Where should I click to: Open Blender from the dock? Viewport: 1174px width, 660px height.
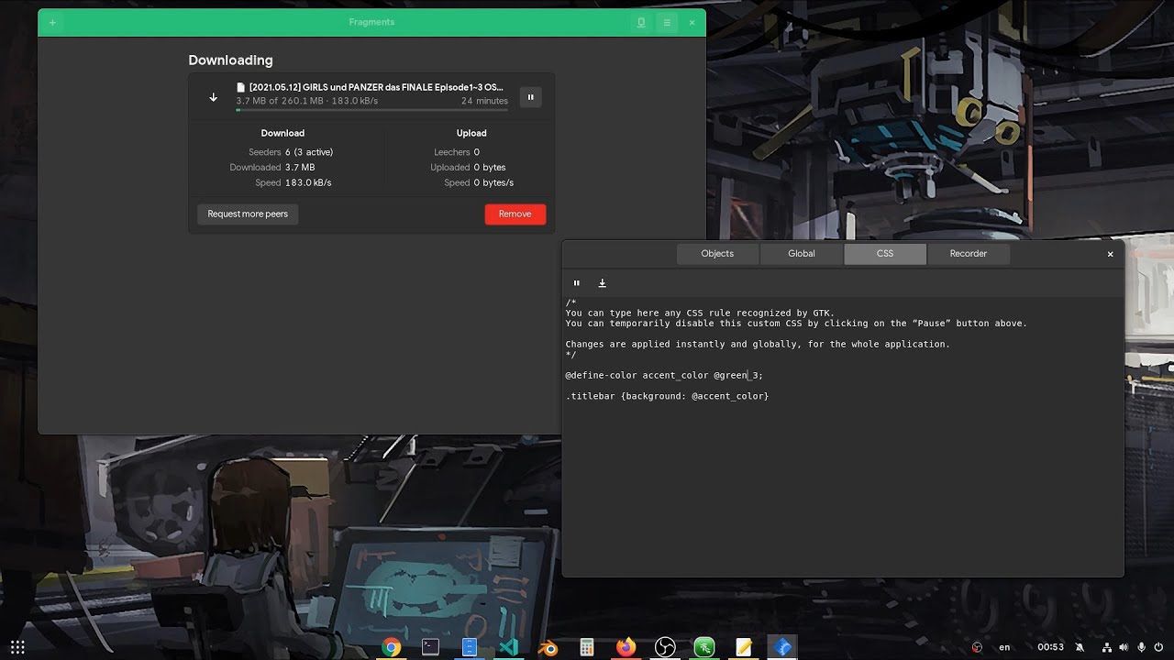[x=548, y=648]
